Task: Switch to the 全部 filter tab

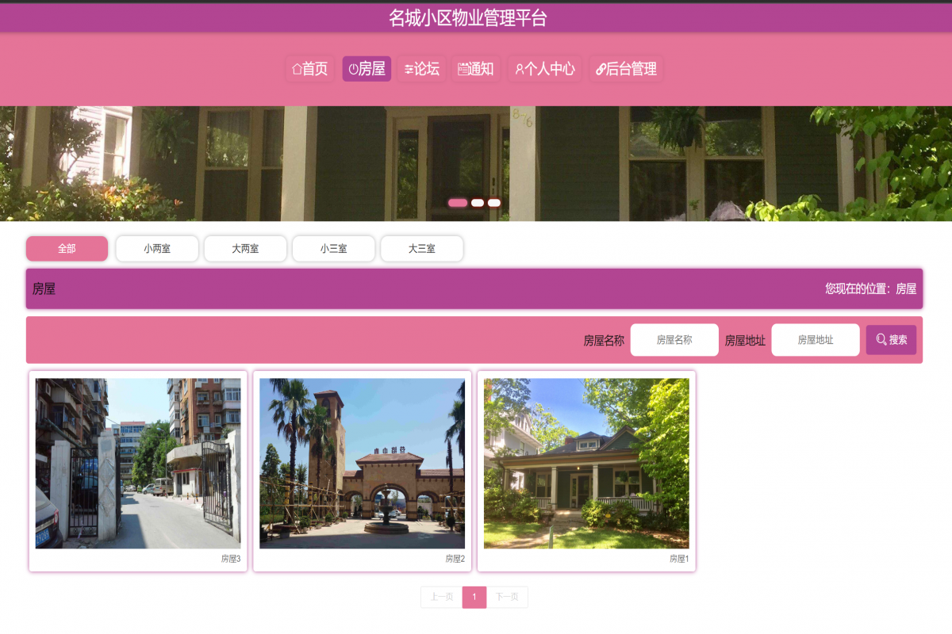Action: pos(67,248)
